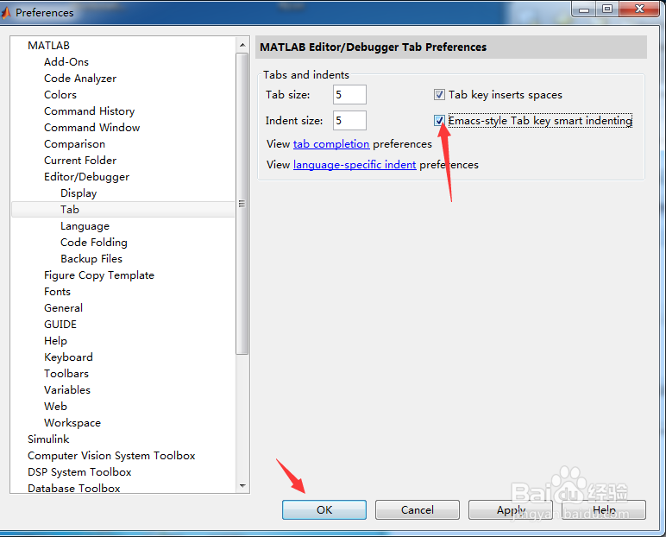Select Variables preferences

click(67, 390)
